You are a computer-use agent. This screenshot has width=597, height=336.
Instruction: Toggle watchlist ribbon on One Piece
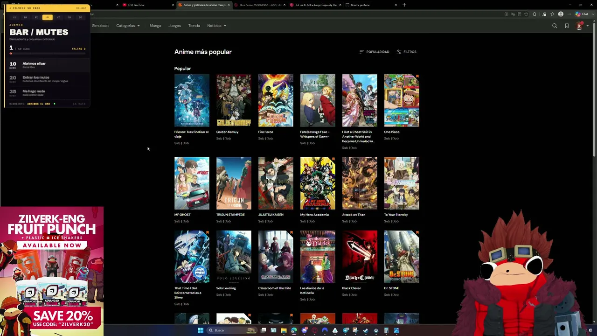click(x=417, y=76)
